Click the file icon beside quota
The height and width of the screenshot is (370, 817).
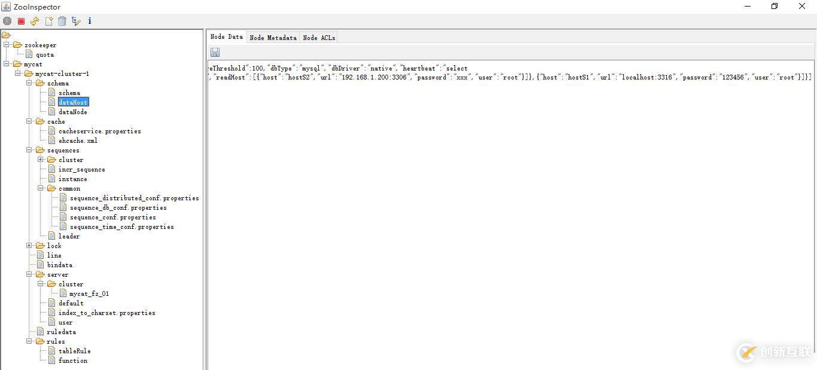click(29, 54)
